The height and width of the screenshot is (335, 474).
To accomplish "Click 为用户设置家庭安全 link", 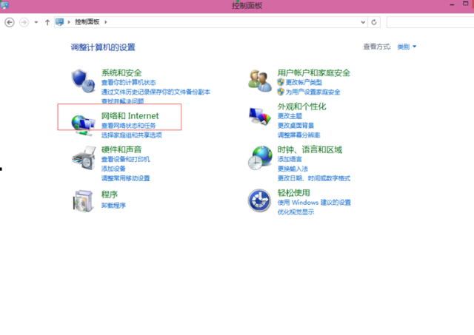I will 313,92.
